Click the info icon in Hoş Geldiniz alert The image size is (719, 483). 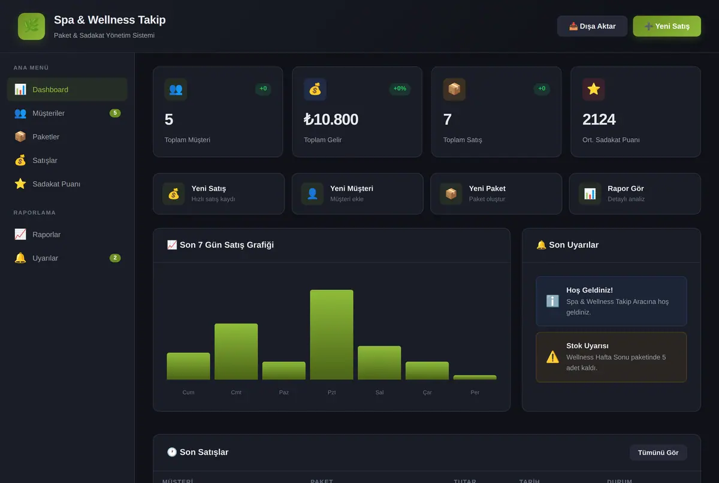click(552, 301)
